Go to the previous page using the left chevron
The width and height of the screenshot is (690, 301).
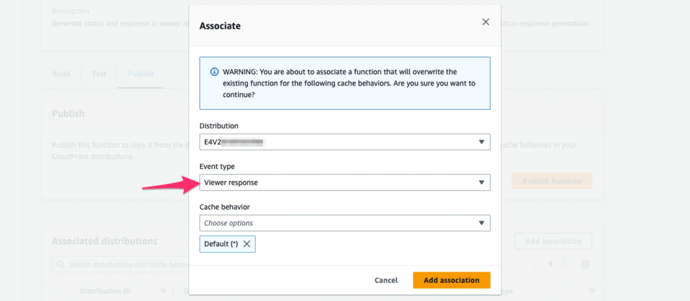pyautogui.click(x=535, y=264)
